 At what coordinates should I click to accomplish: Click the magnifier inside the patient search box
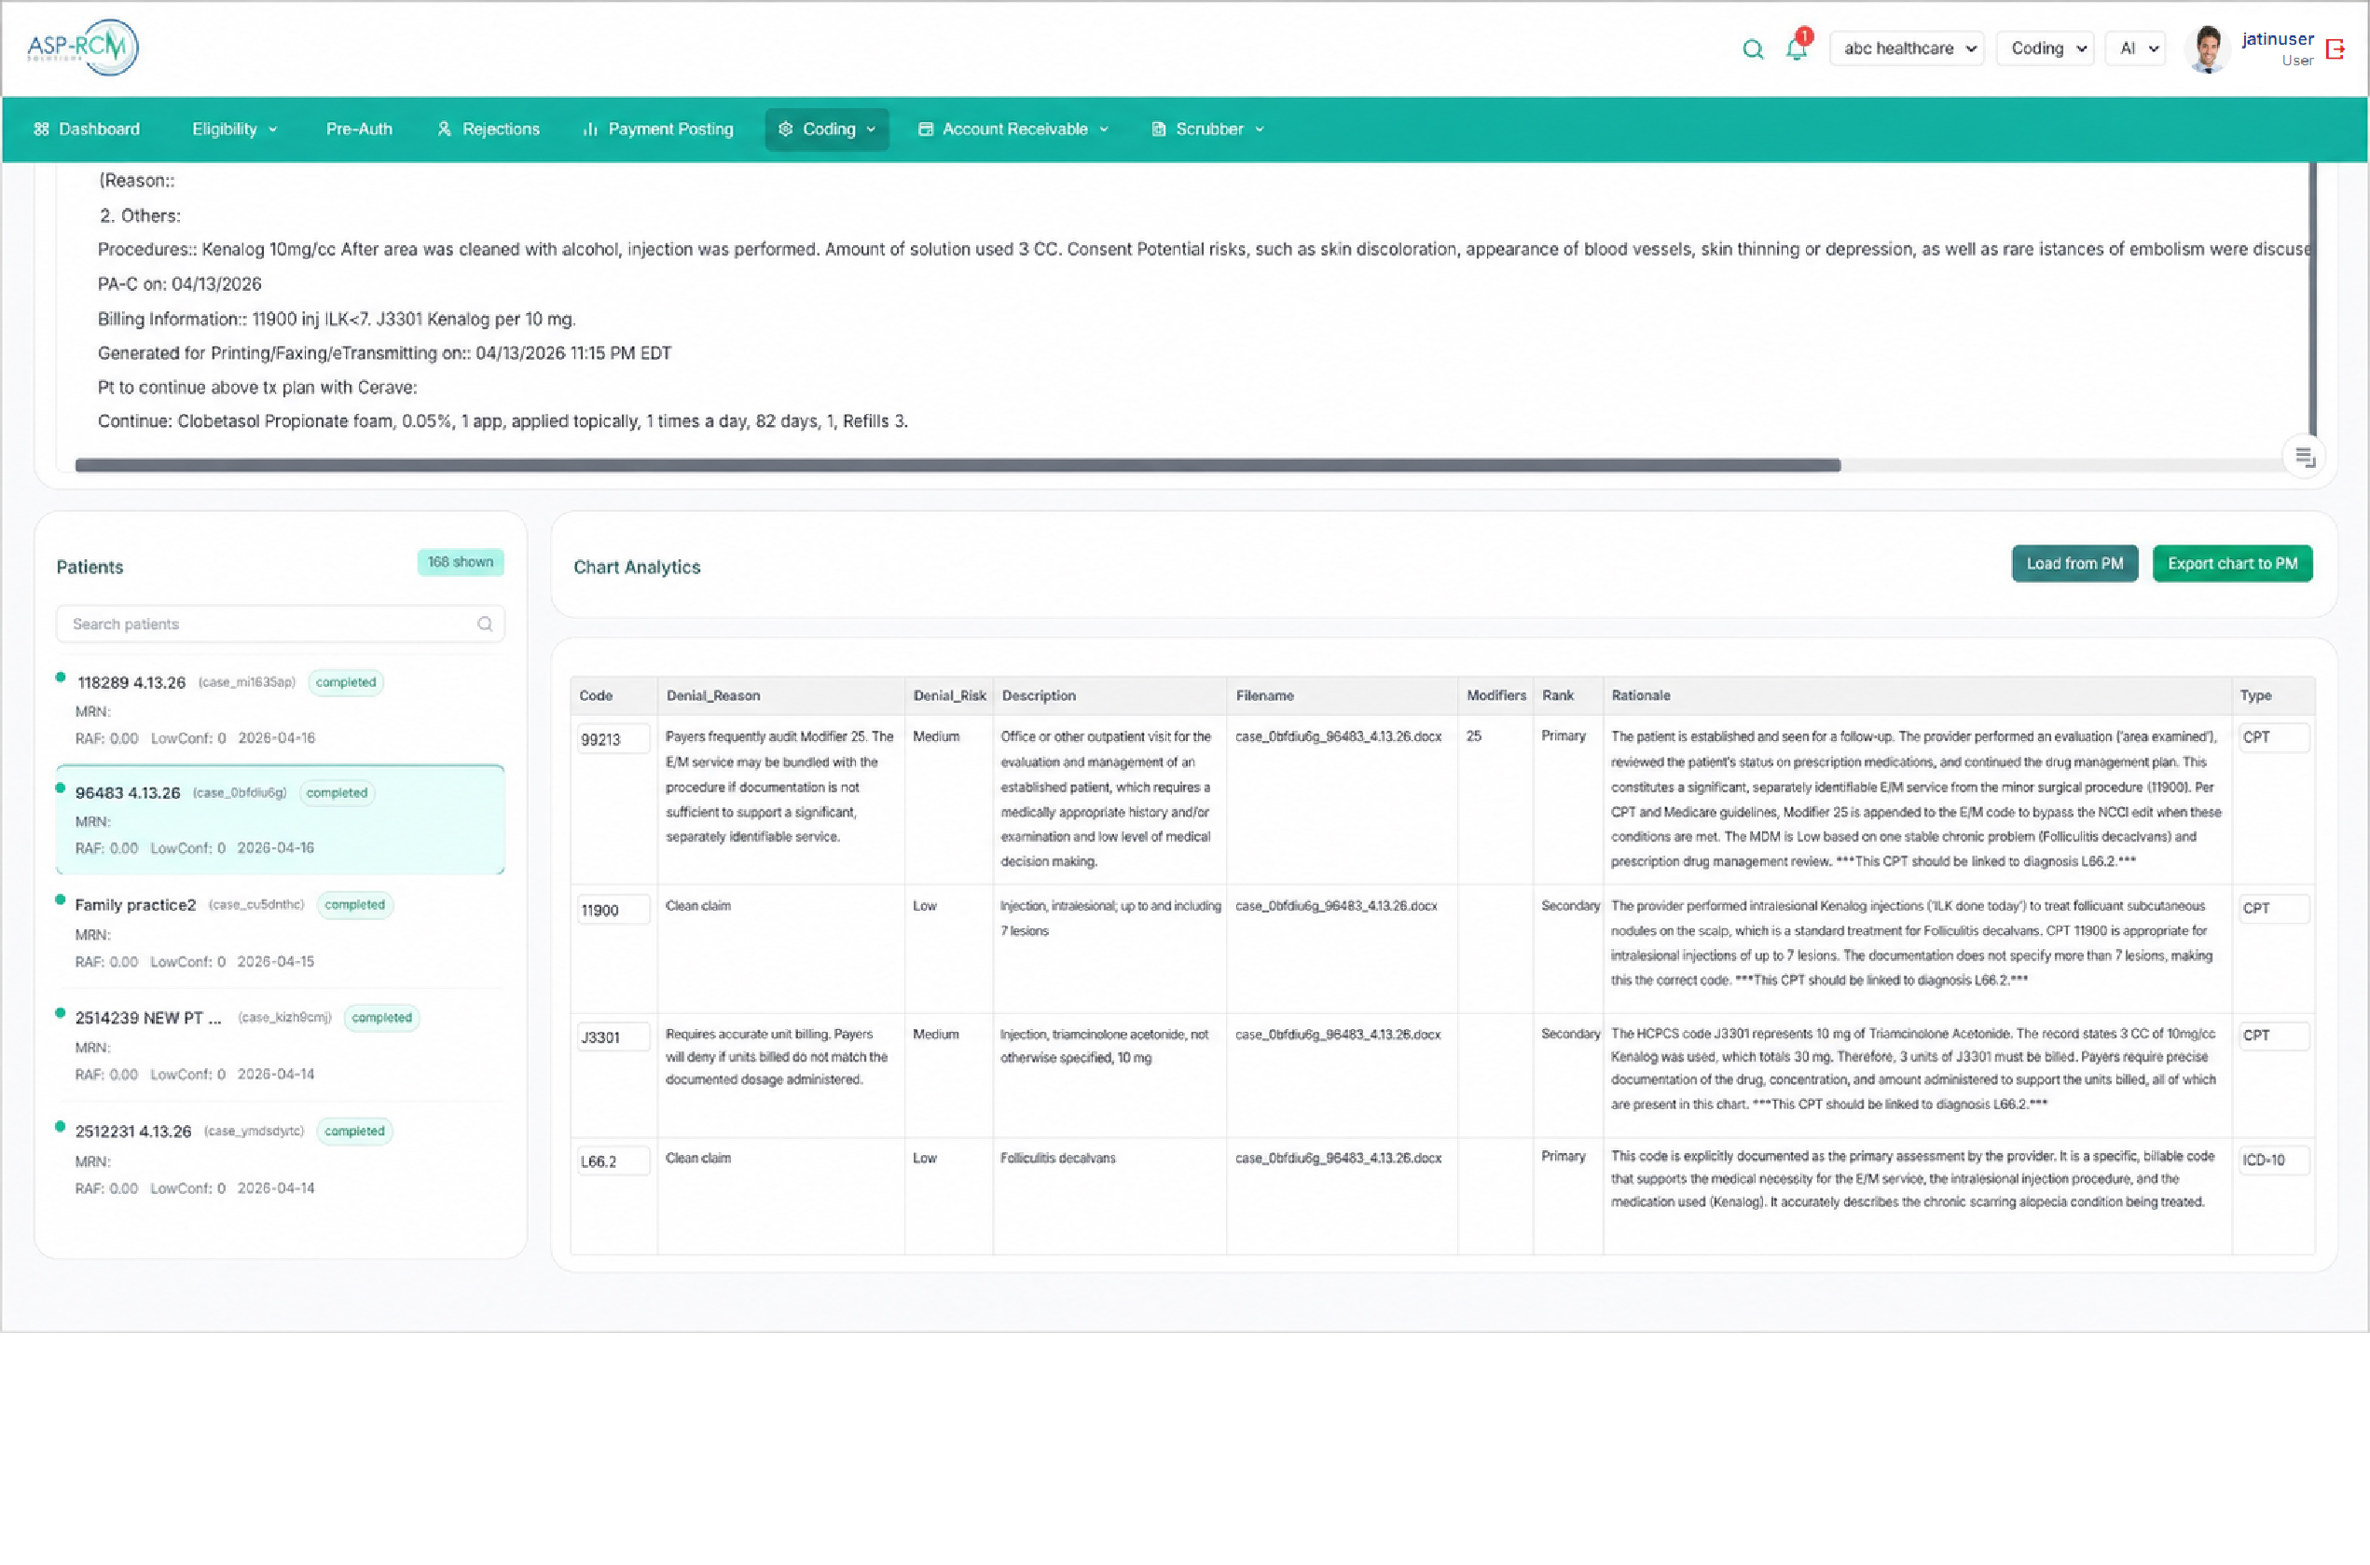(x=484, y=624)
